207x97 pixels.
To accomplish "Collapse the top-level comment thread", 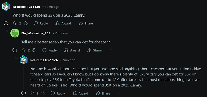I will tap(6, 23).
